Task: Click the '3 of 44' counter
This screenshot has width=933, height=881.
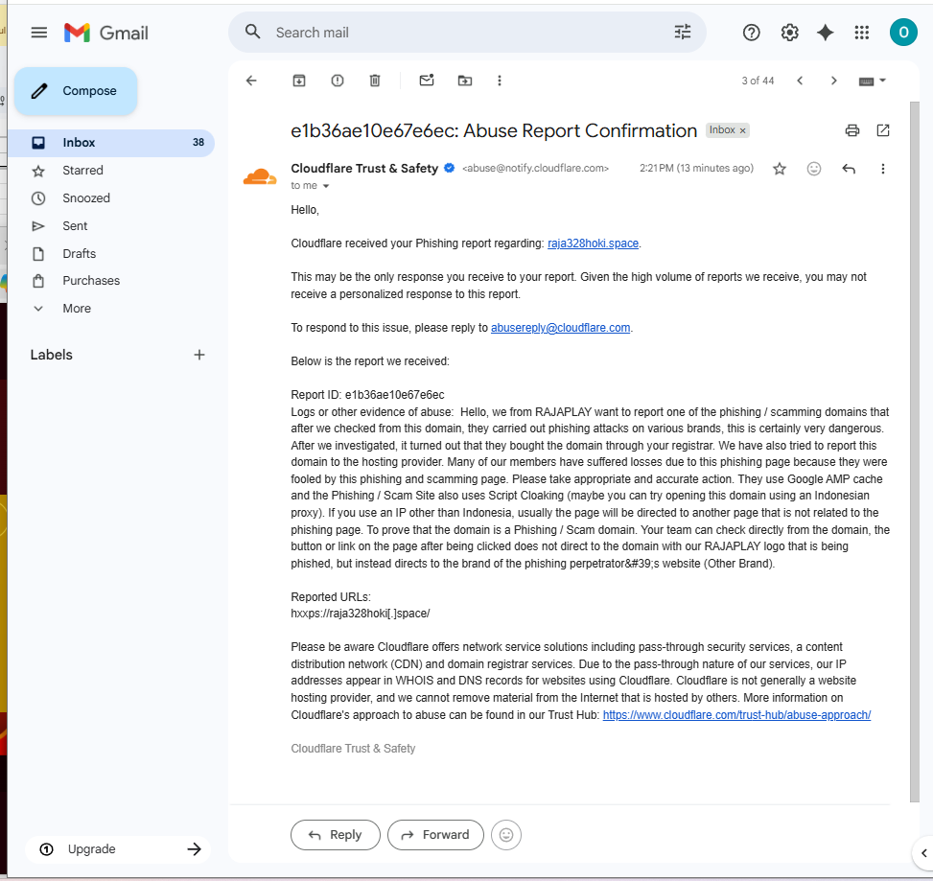Action: (x=758, y=81)
